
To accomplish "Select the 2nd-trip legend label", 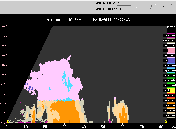I will click(169, 40).
